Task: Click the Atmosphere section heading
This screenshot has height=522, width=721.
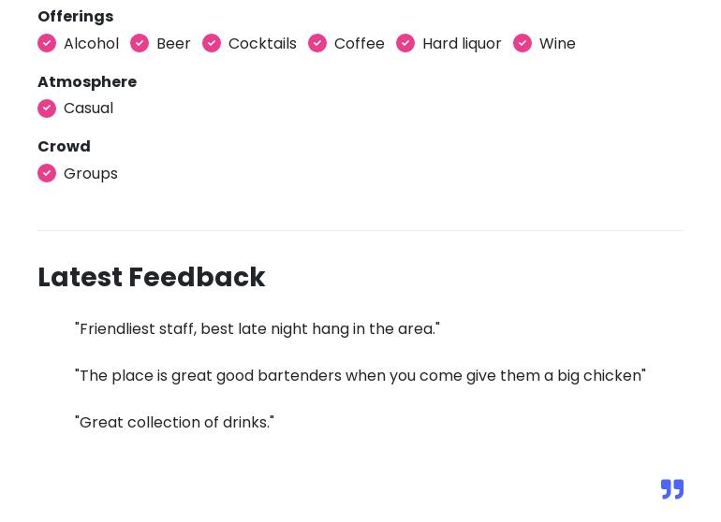Action: 87,82
